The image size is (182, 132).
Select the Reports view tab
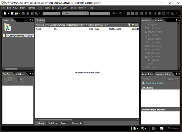(x=65, y=123)
